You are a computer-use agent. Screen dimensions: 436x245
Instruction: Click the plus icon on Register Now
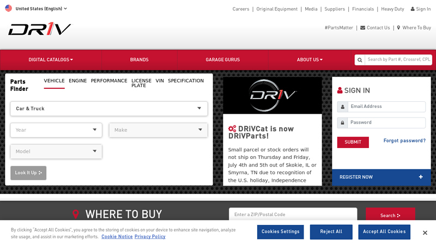(421, 177)
